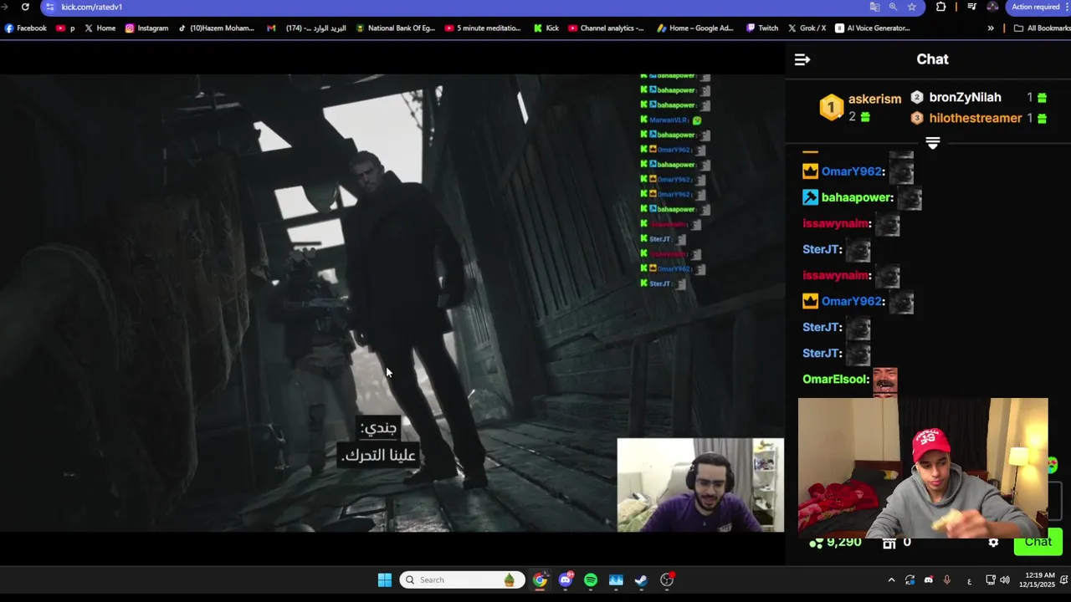1071x602 pixels.
Task: View site information icon in address bar
Action: (x=50, y=7)
